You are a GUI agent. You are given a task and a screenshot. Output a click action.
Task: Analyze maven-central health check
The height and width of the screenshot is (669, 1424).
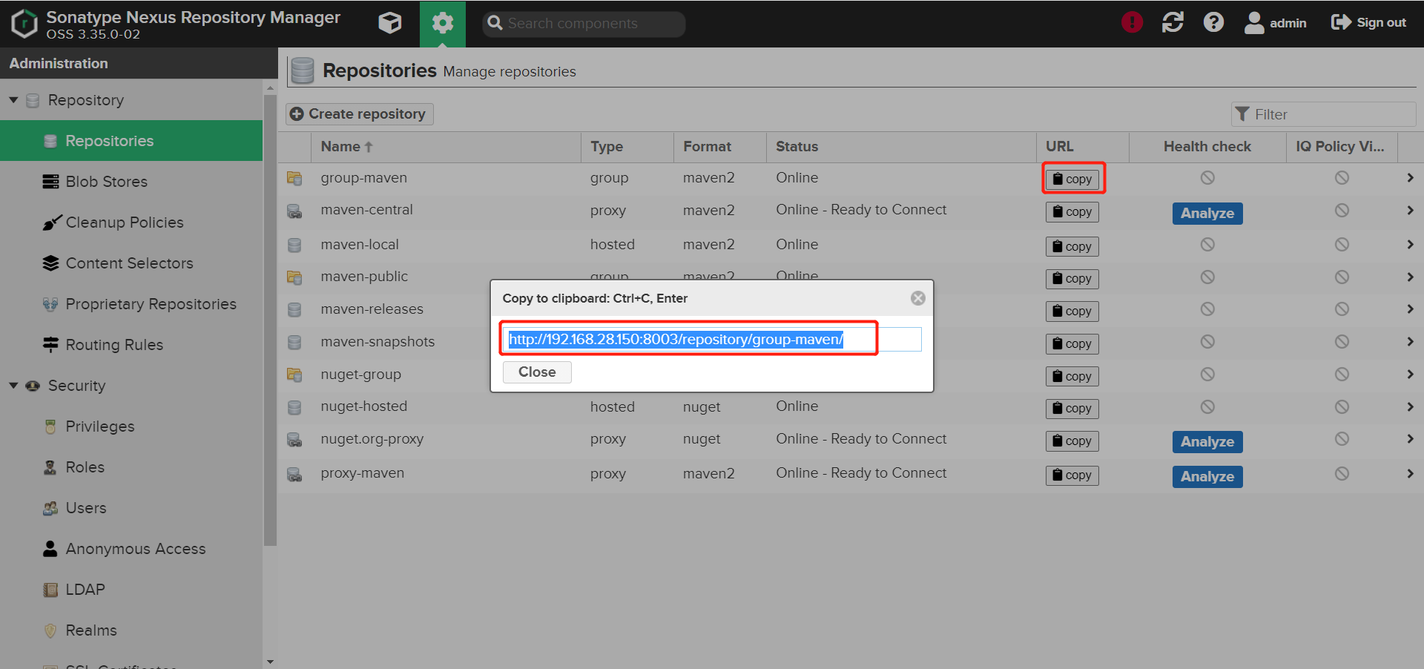coord(1207,214)
